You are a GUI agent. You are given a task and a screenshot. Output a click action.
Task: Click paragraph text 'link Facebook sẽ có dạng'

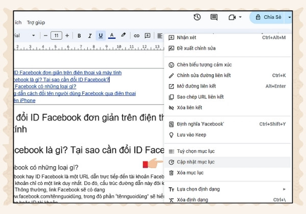click(x=76, y=190)
